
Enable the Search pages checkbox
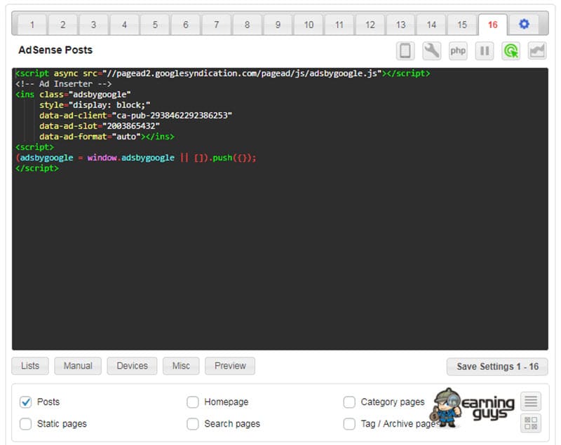(193, 424)
